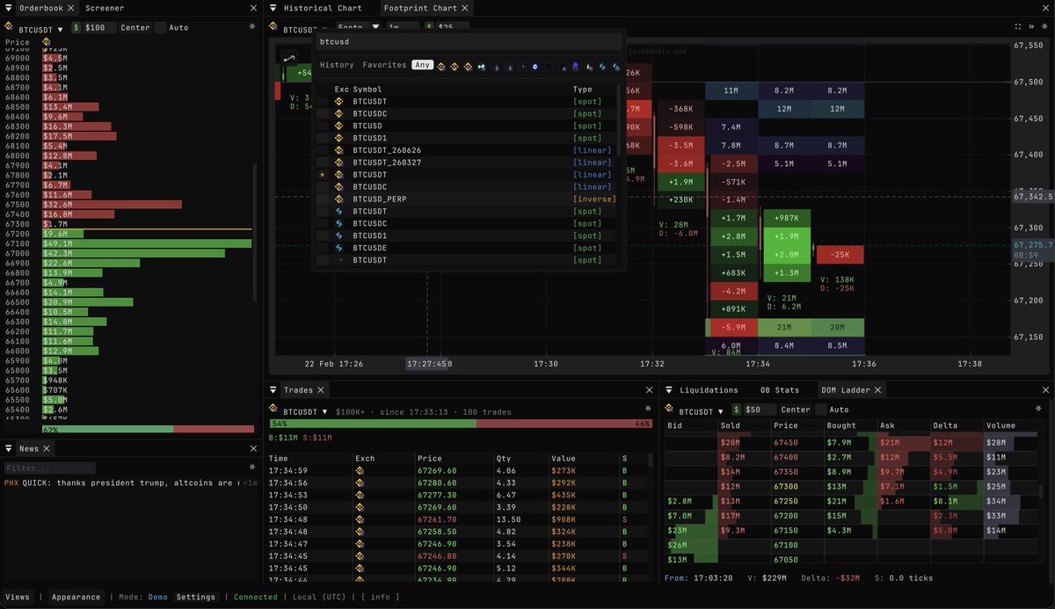Switch to the Liquidations tab

[709, 390]
